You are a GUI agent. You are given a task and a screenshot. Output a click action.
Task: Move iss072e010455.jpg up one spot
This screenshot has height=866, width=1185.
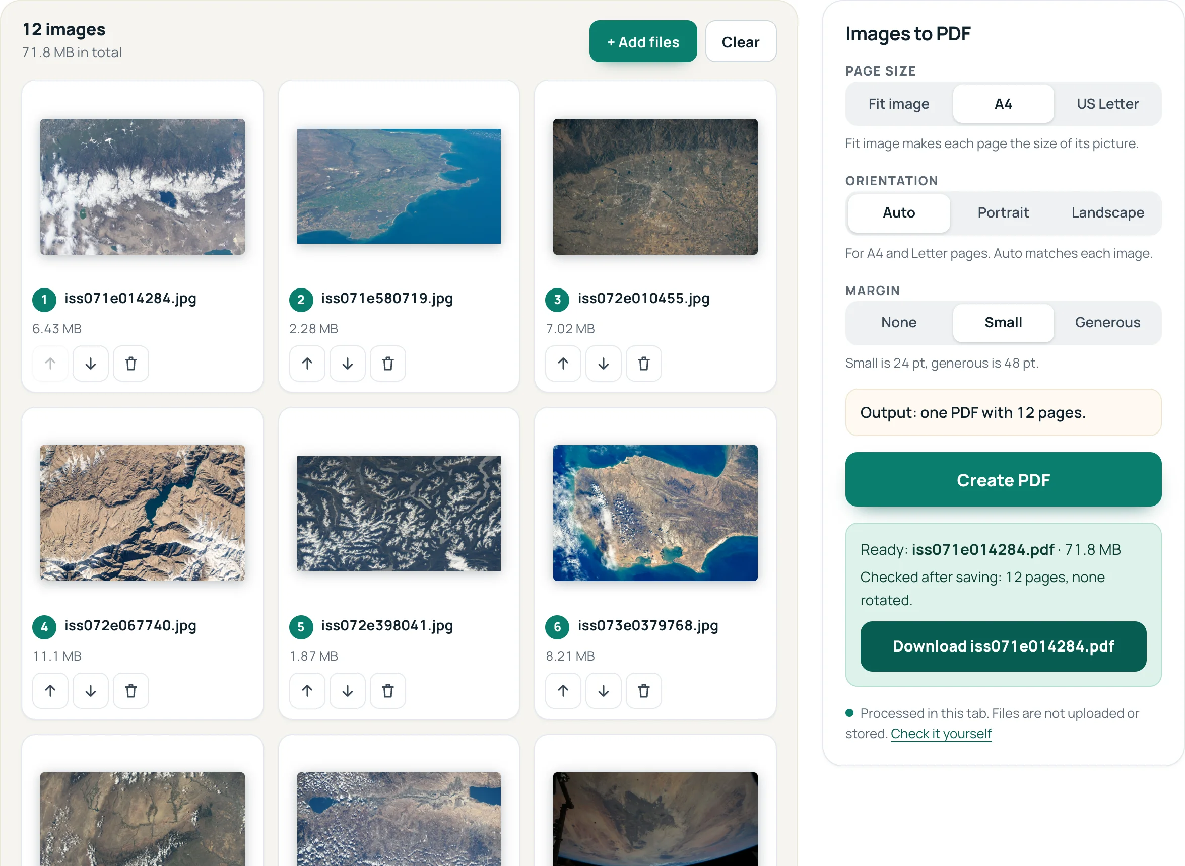tap(563, 364)
